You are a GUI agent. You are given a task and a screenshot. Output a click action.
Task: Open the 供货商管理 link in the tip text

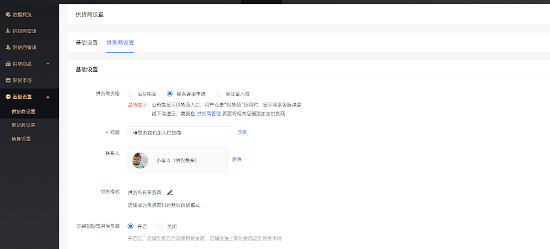pyautogui.click(x=209, y=114)
